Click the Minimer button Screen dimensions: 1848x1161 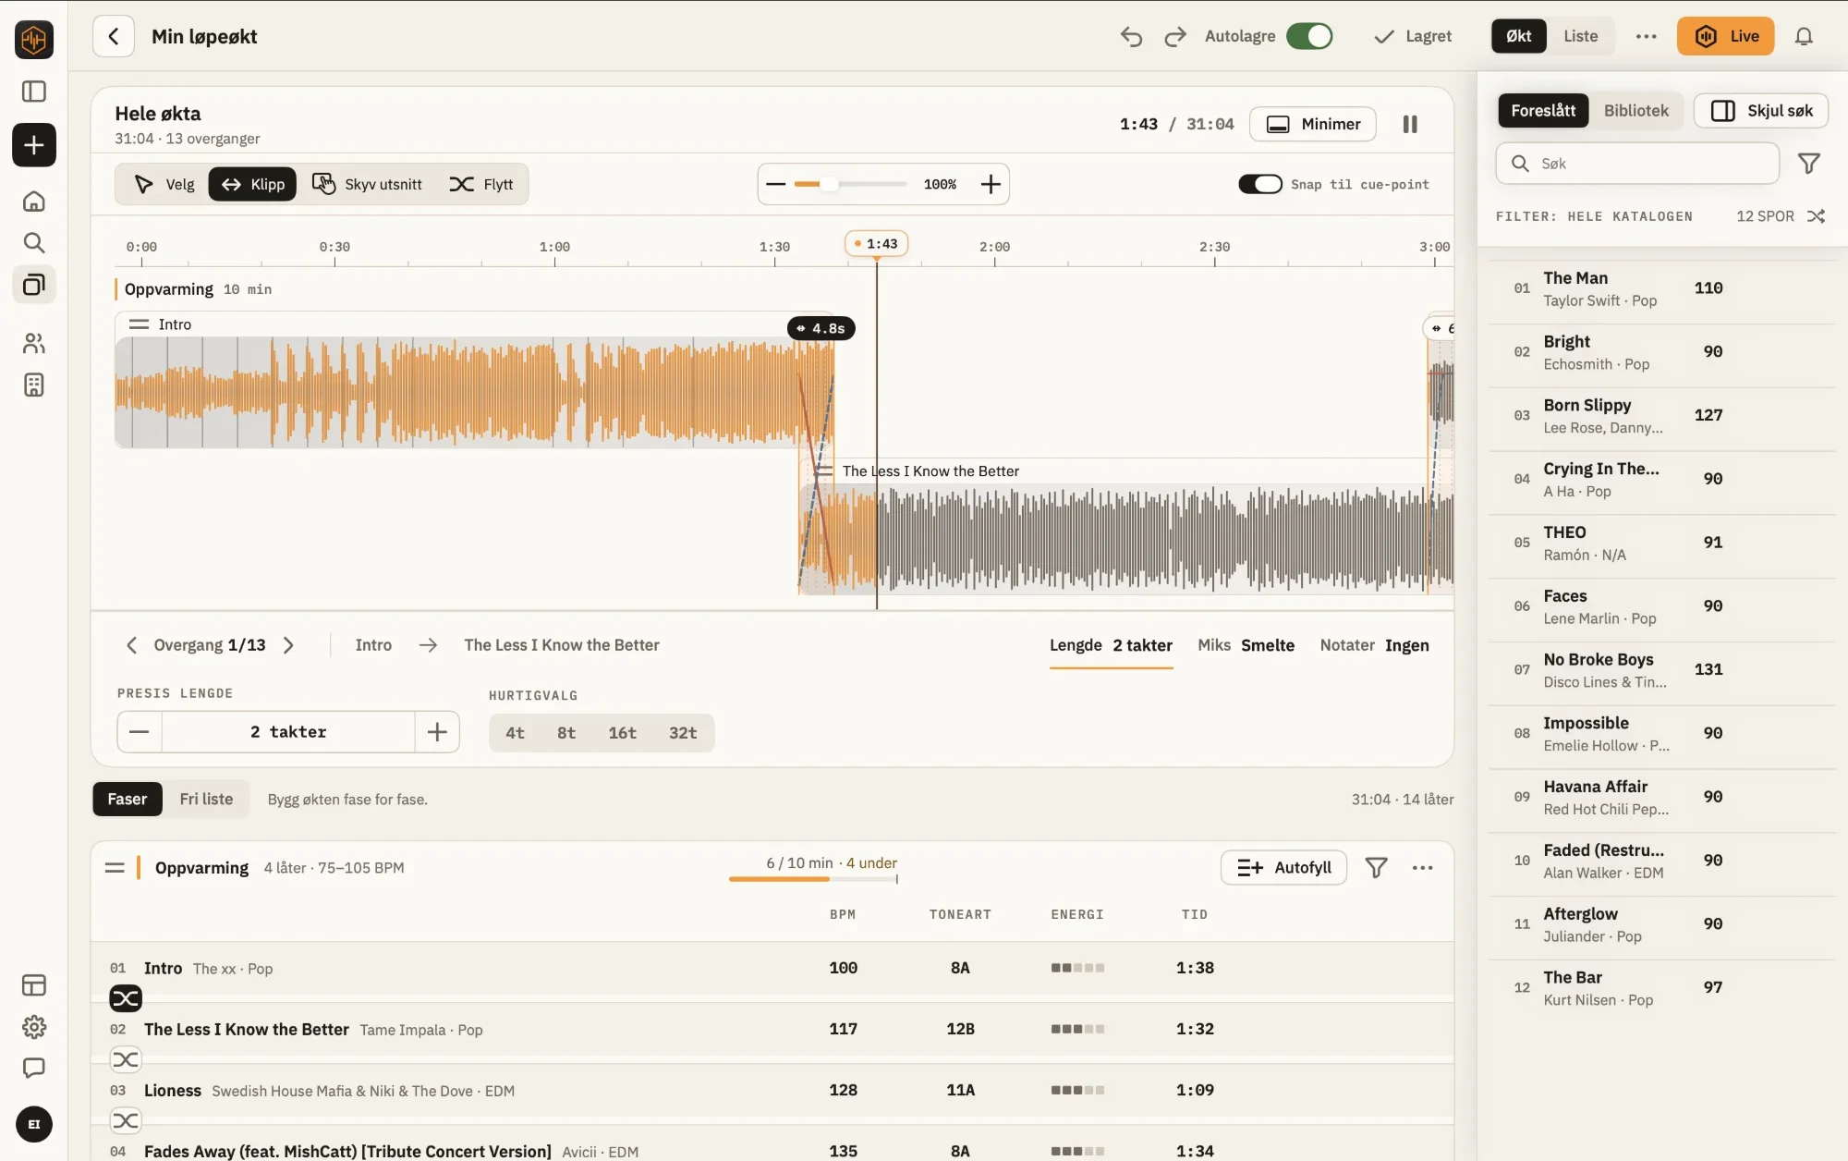point(1312,124)
